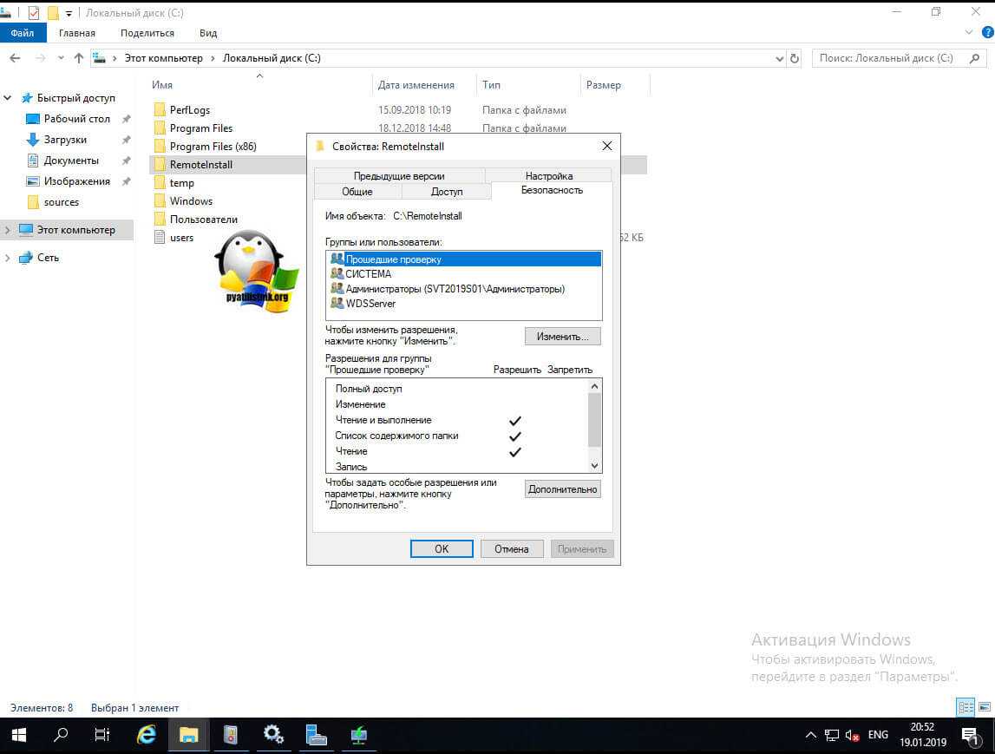Click the taskbar Search magnifier icon
Image resolution: width=995 pixels, height=754 pixels.
point(61,735)
